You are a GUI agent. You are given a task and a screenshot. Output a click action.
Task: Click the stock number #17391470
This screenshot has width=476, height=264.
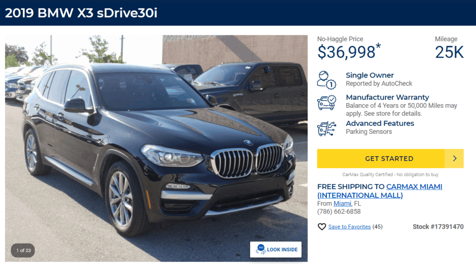tap(438, 227)
